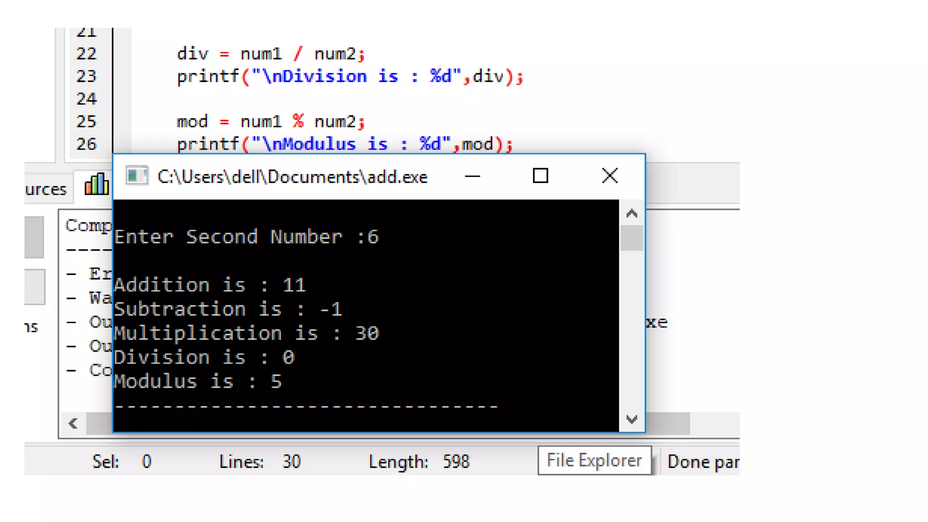Click the upper gray button in the left panel

[34, 237]
